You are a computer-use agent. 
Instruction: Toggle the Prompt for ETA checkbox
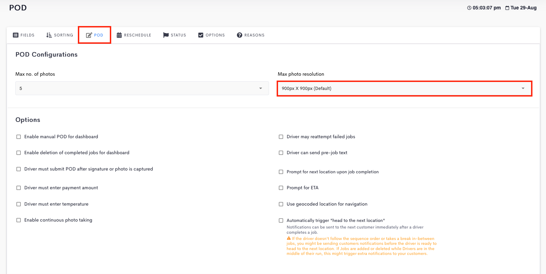[281, 188]
